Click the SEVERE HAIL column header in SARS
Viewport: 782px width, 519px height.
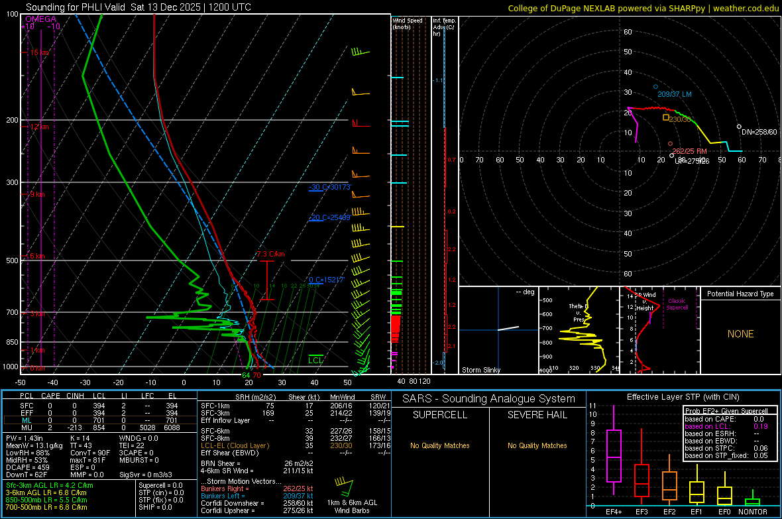point(537,415)
